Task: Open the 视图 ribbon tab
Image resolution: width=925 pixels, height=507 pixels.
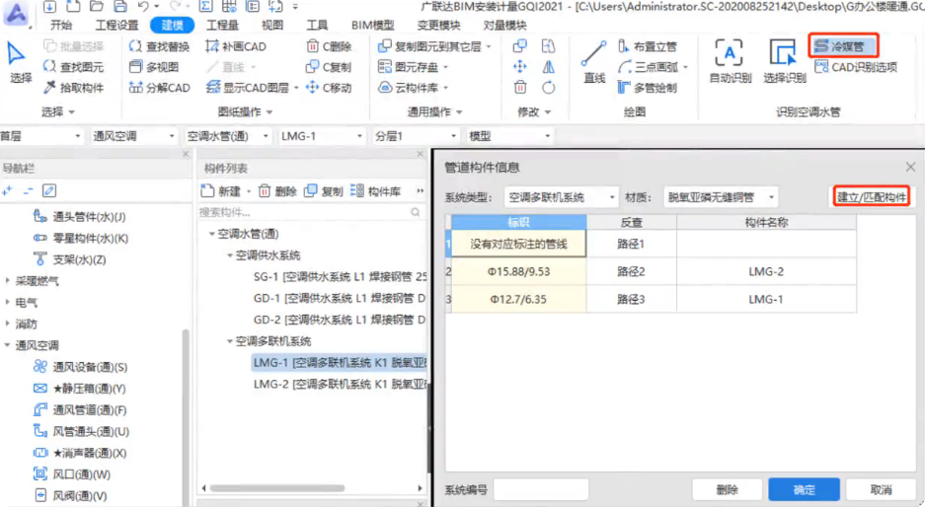Action: (x=271, y=26)
